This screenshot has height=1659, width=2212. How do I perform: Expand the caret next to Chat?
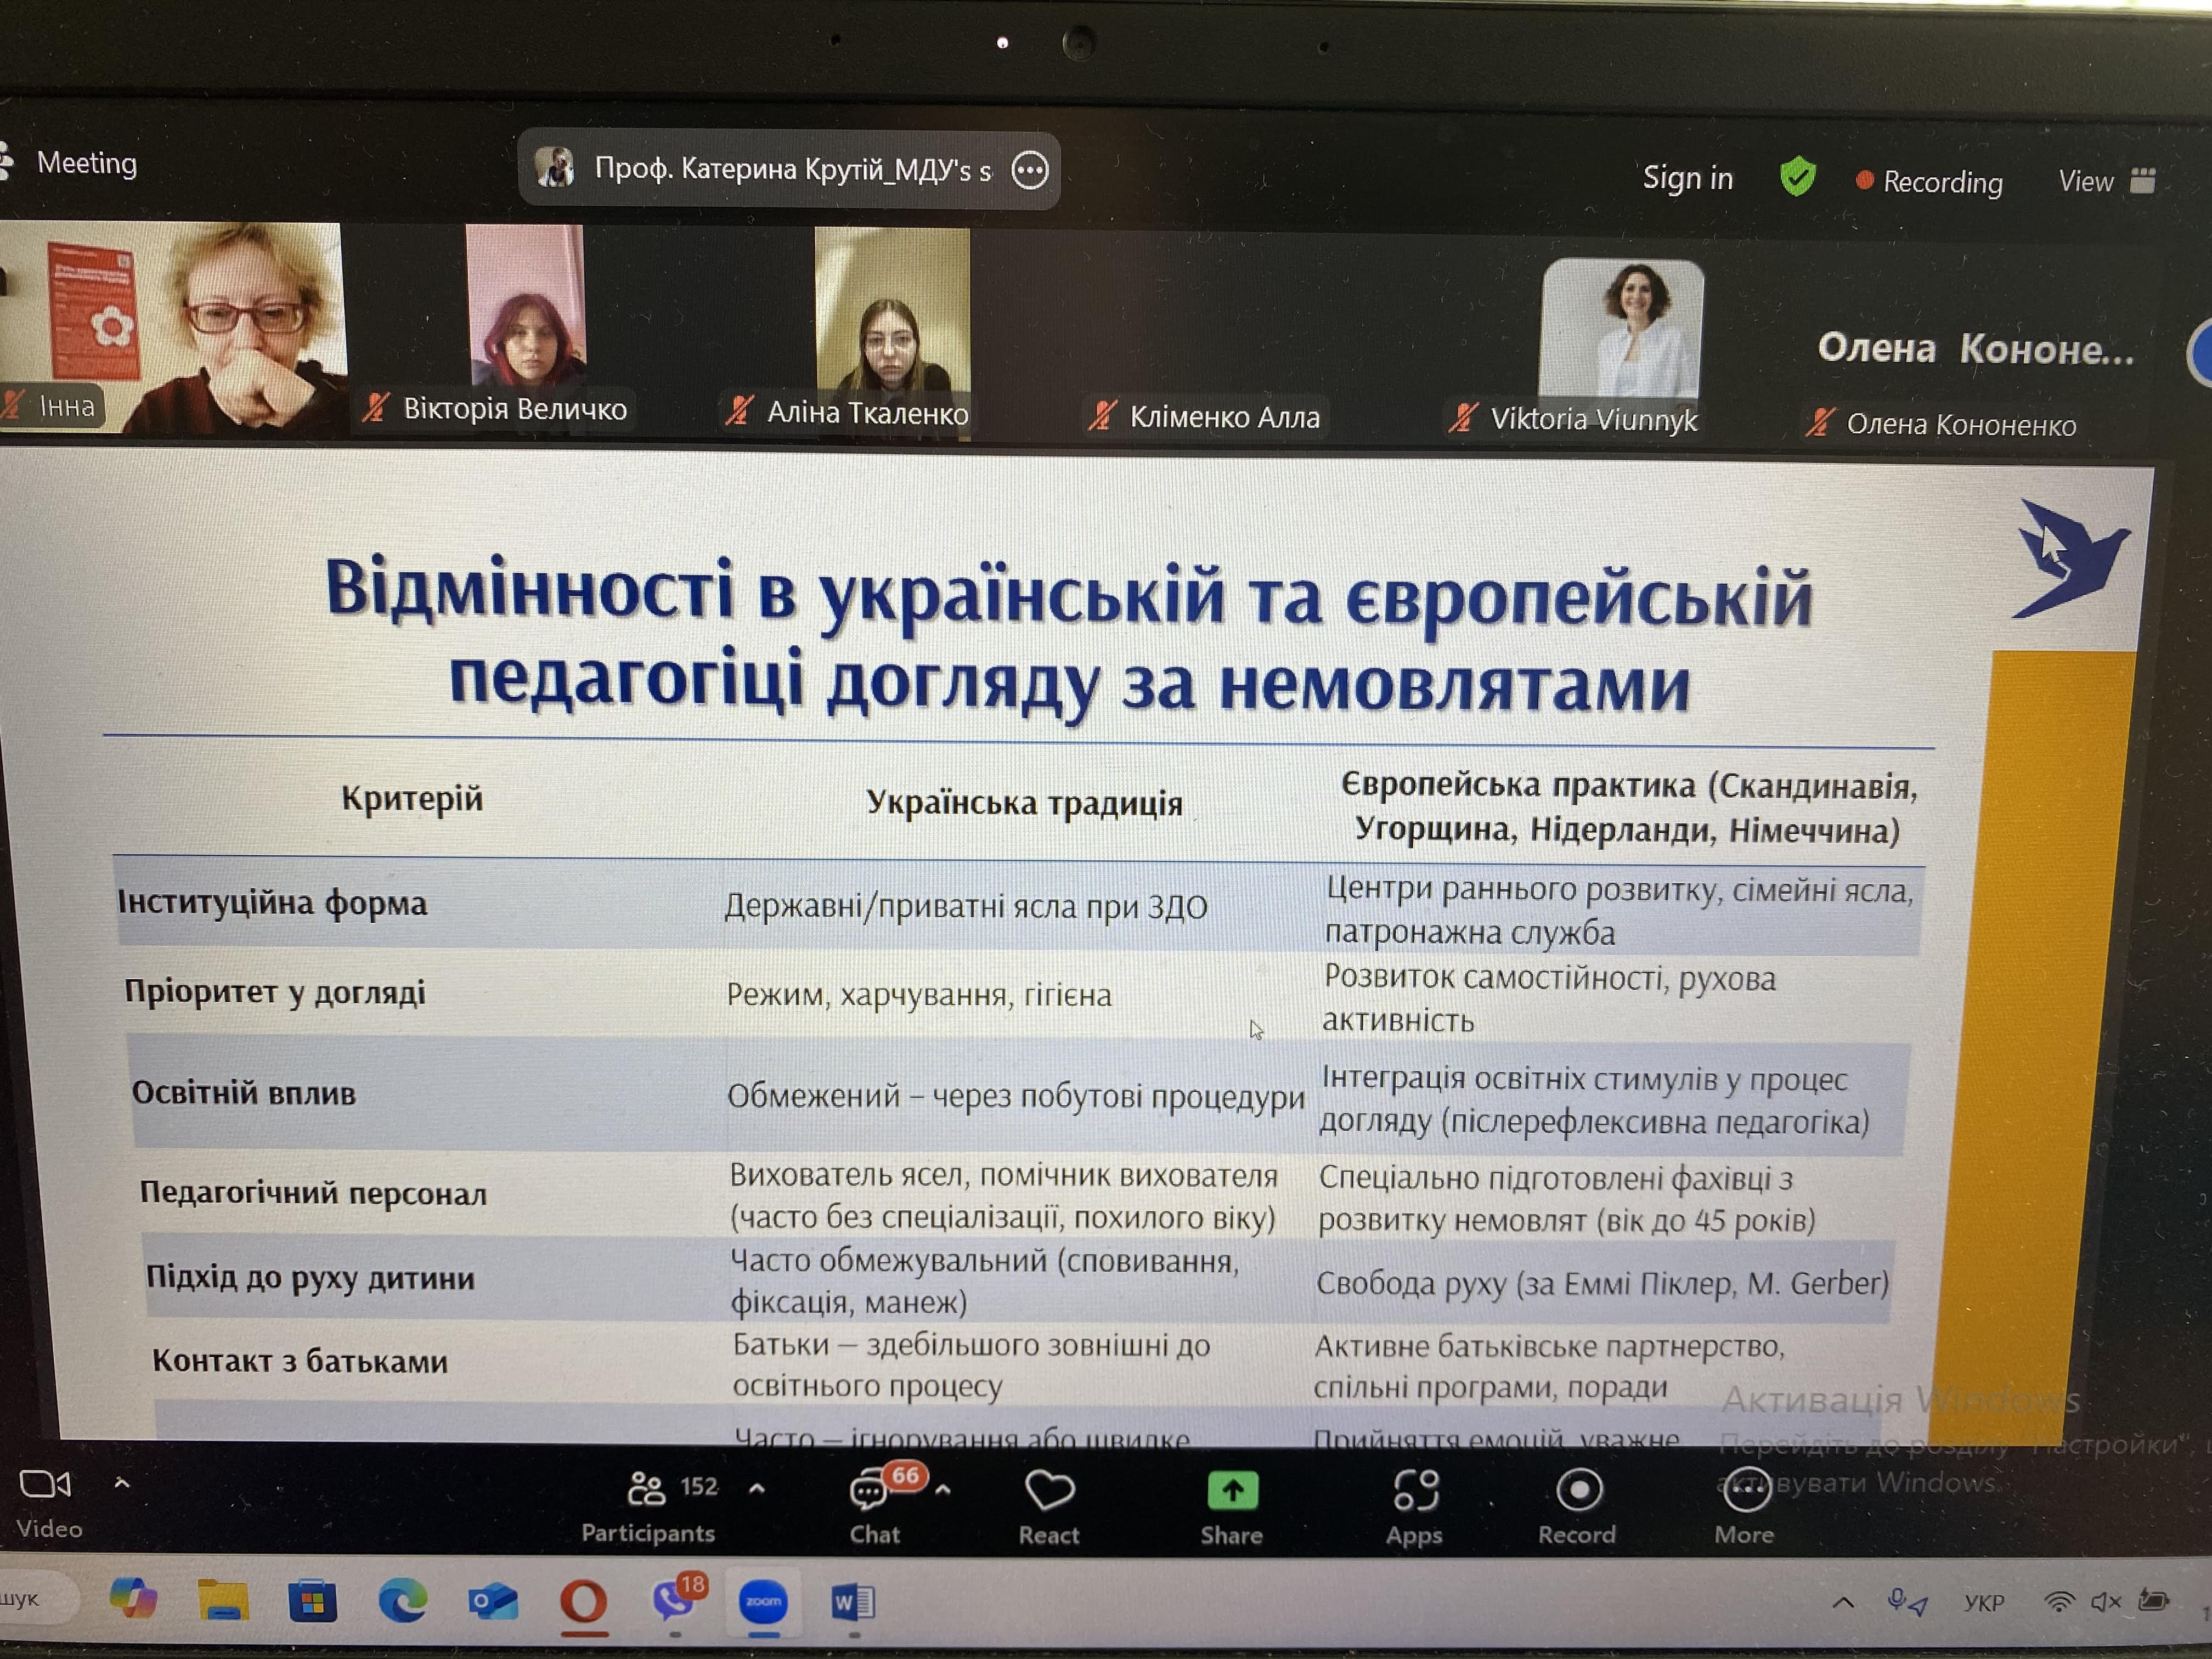[x=942, y=1490]
